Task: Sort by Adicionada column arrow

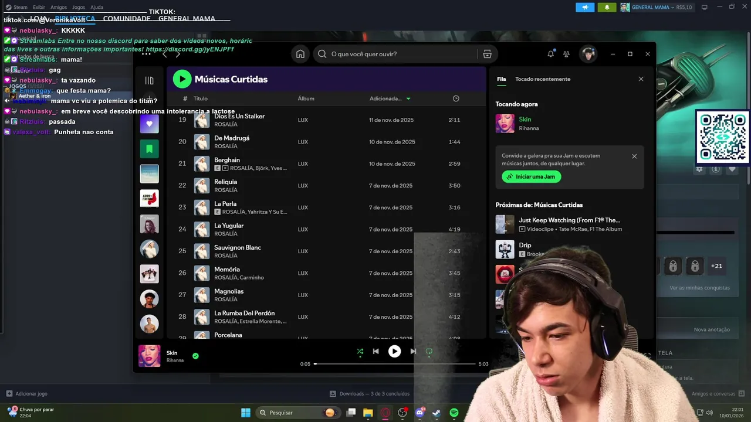Action: pyautogui.click(x=408, y=98)
